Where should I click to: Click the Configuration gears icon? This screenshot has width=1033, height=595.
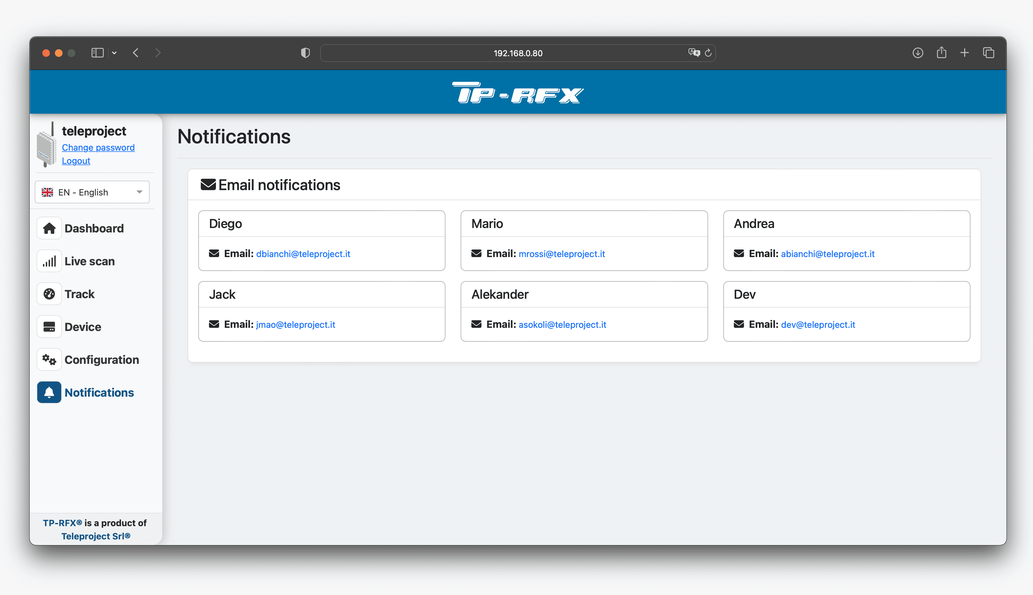coord(49,360)
